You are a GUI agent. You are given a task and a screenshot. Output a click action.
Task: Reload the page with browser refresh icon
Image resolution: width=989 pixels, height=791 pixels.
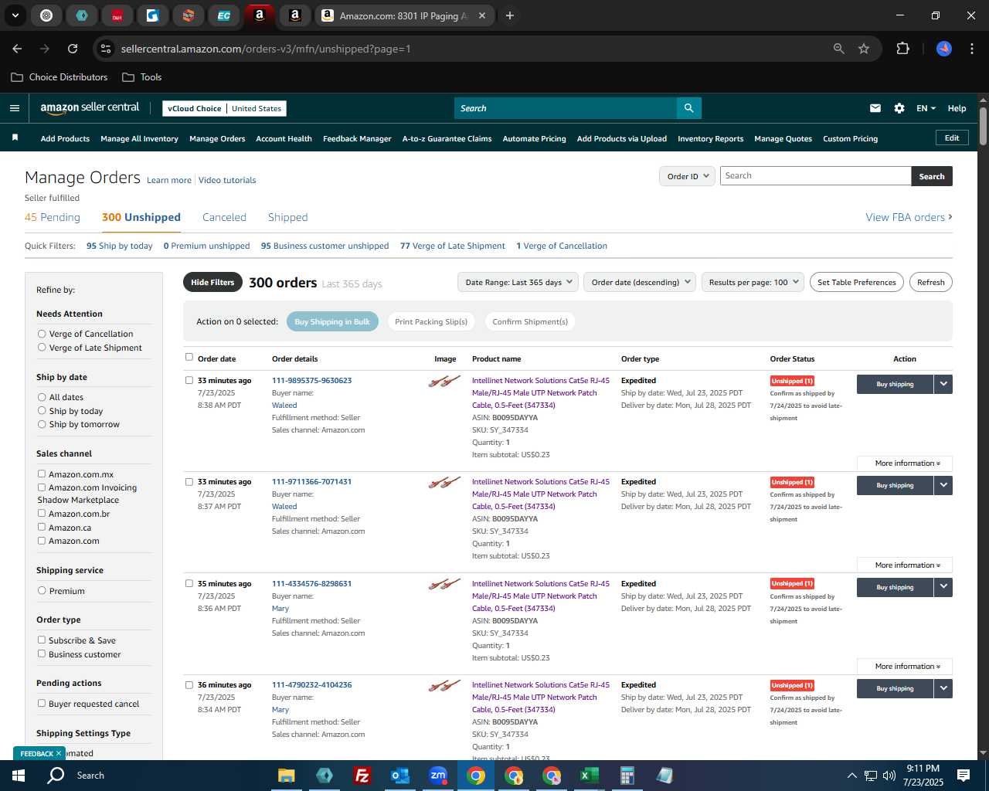click(73, 49)
